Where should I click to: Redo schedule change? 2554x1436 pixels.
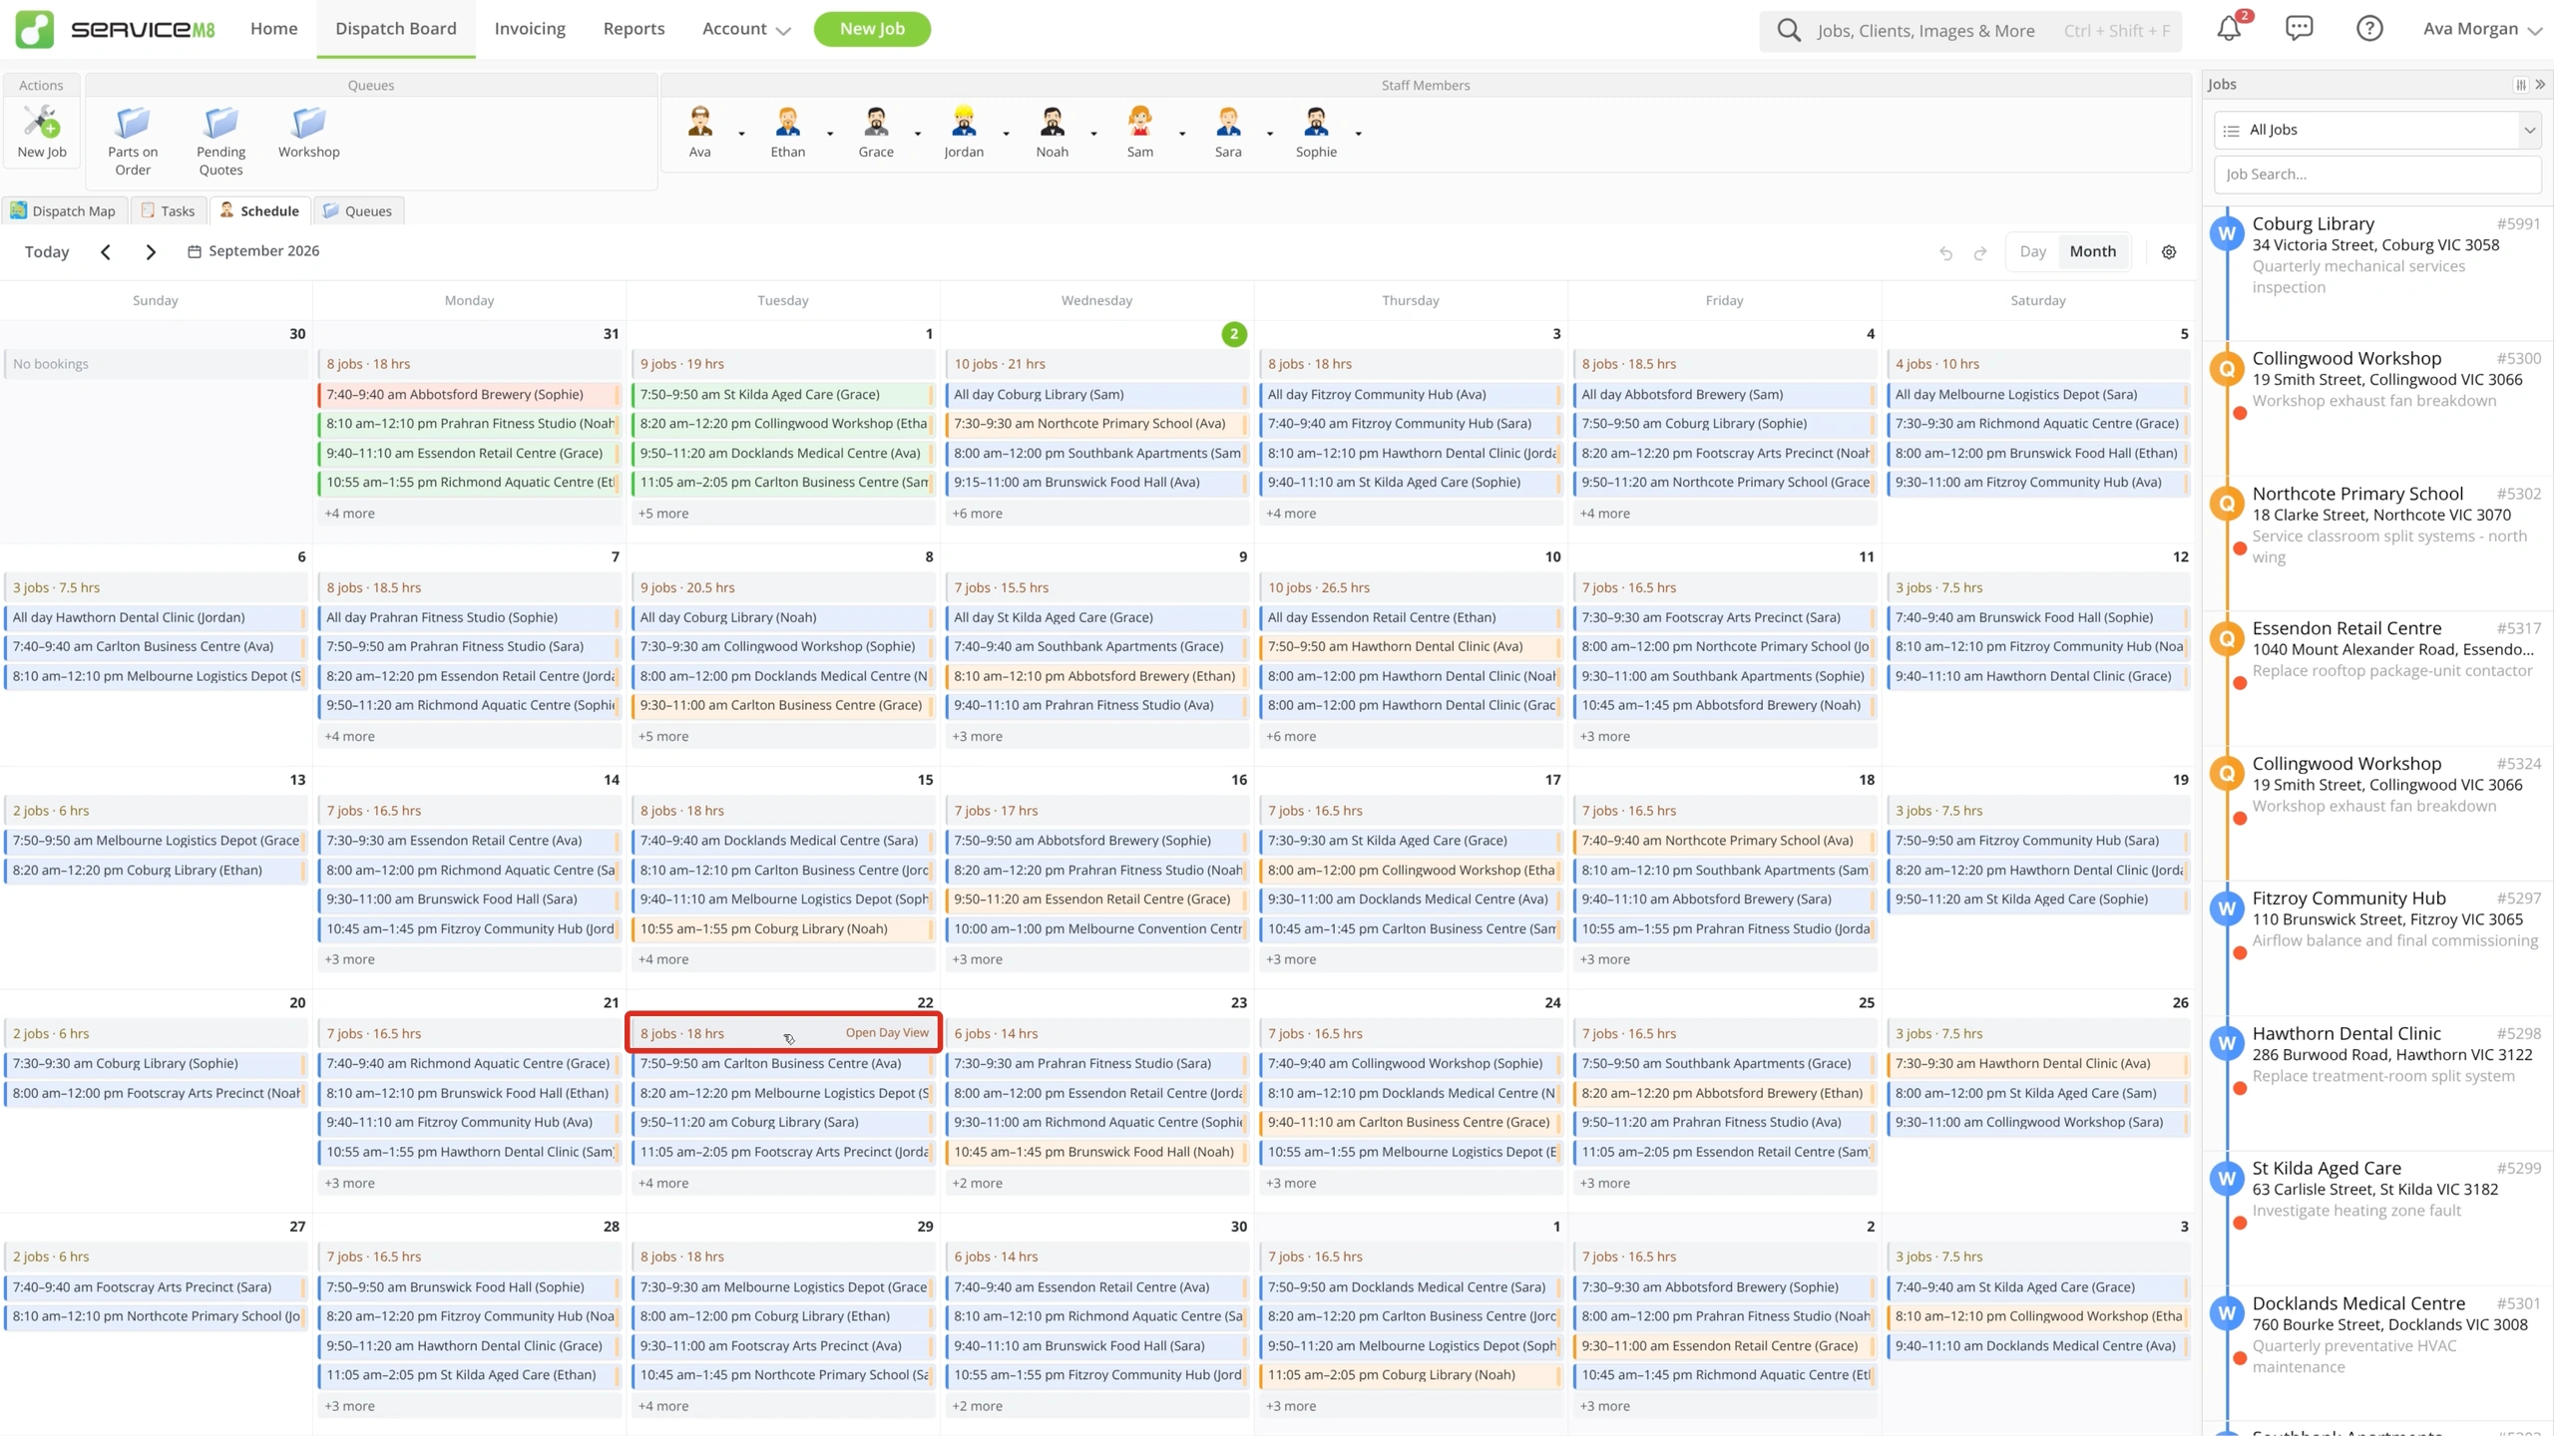1980,252
